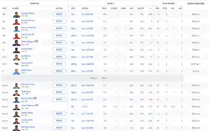Click the OPRK column header
The image size is (209, 131).
[123, 8]
